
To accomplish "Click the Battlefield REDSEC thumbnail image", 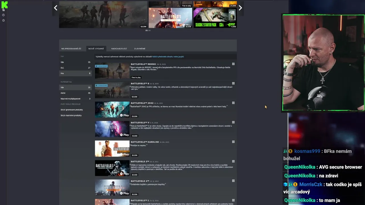I will [112, 71].
